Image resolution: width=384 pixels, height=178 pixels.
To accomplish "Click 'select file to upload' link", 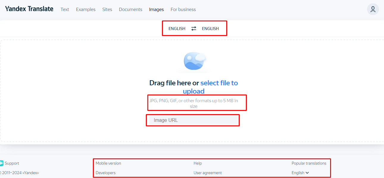I will (x=219, y=83).
